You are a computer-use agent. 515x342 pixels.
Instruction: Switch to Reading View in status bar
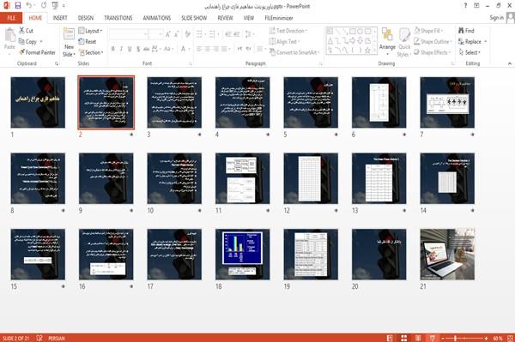point(418,338)
